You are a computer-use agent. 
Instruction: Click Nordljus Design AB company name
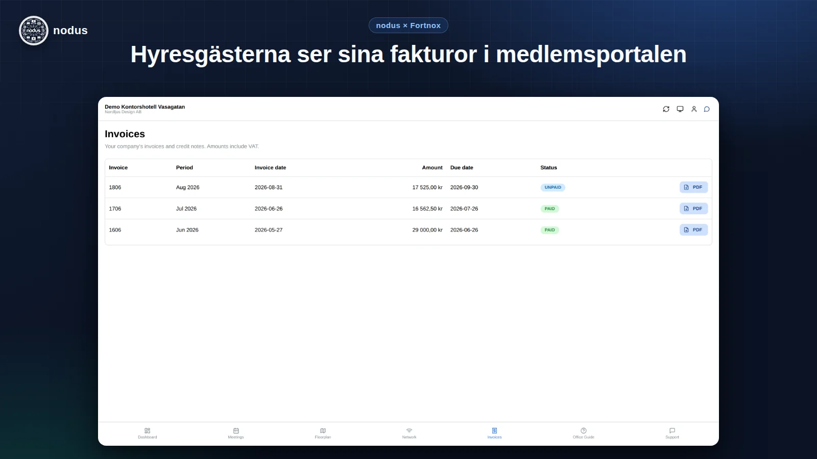click(123, 112)
